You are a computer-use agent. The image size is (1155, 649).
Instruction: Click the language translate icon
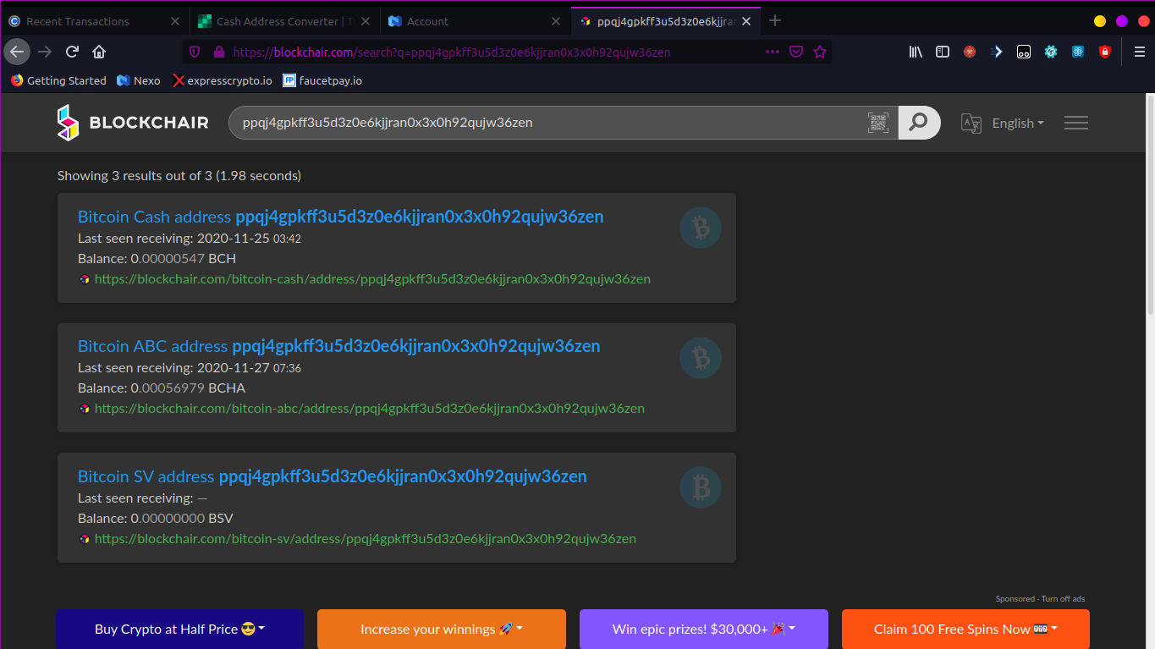(x=971, y=123)
